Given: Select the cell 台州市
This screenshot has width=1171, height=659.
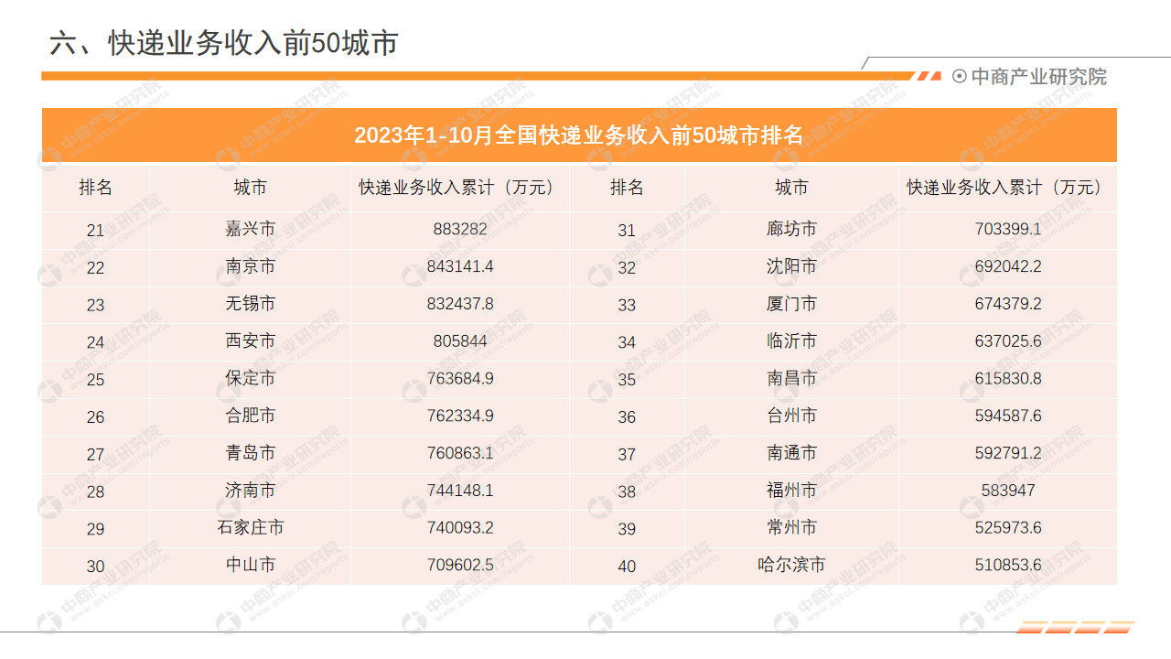Looking at the screenshot, I should [792, 416].
